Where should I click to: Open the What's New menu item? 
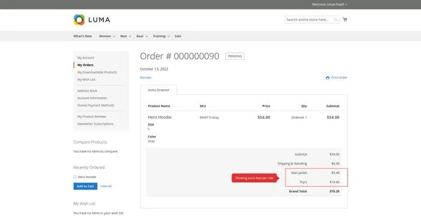coord(82,36)
